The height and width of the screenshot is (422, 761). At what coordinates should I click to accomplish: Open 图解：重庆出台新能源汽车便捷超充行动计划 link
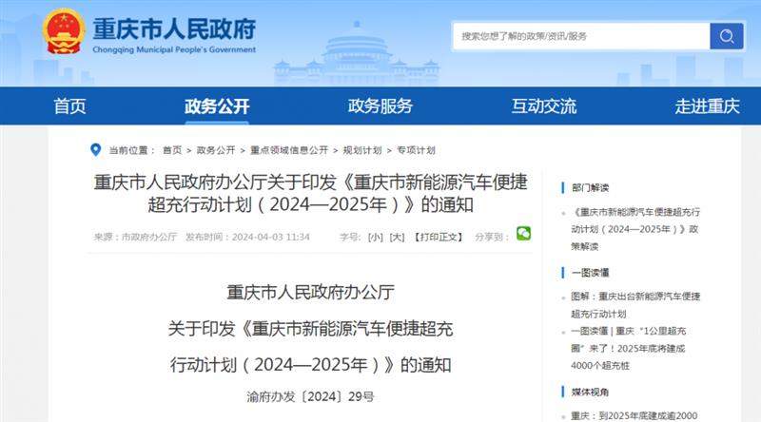635,304
